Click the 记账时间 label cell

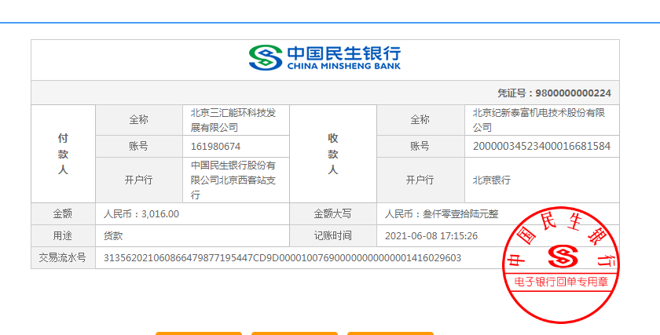click(x=333, y=236)
